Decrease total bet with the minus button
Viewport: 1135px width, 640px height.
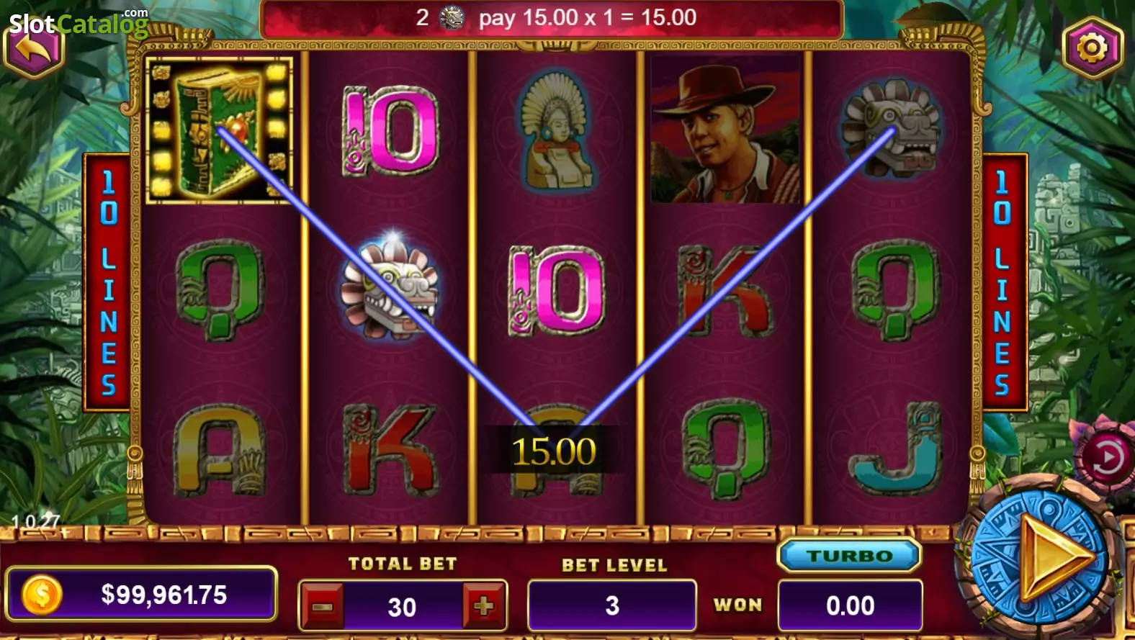click(323, 606)
